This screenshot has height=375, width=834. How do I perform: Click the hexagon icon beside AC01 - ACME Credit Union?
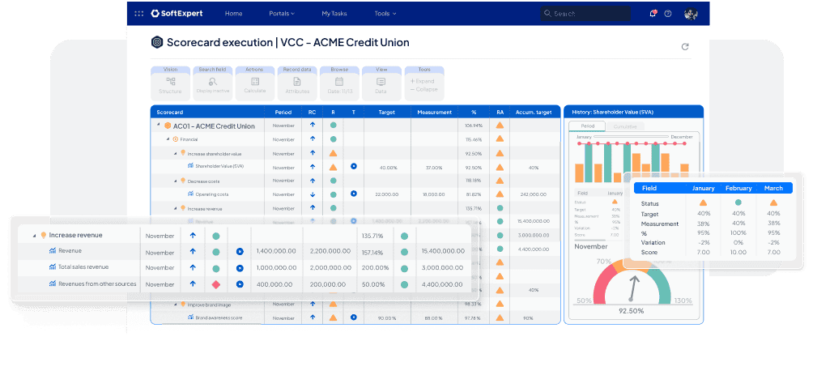tap(168, 126)
